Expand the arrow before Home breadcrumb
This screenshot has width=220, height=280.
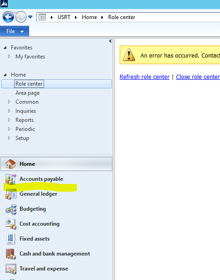click(76, 17)
